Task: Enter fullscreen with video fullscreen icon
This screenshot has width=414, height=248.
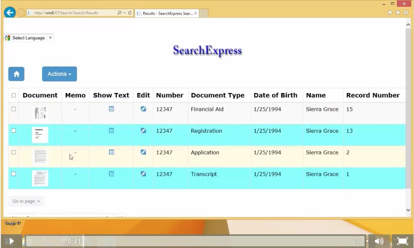Action: [x=402, y=241]
